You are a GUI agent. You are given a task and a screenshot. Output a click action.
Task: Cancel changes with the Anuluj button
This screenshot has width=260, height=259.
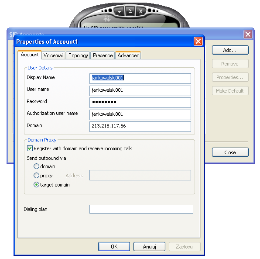pos(149,246)
